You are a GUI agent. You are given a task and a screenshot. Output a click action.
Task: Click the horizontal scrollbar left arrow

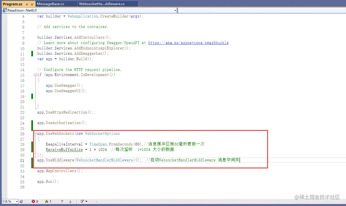[x=96, y=201]
